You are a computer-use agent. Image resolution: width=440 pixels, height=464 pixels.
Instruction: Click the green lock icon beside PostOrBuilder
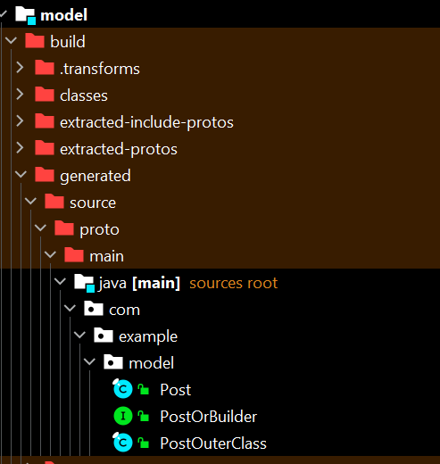pyautogui.click(x=144, y=416)
